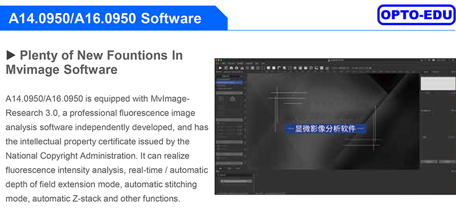Select the green-highlighted toolbar icon beside play

click(226, 68)
